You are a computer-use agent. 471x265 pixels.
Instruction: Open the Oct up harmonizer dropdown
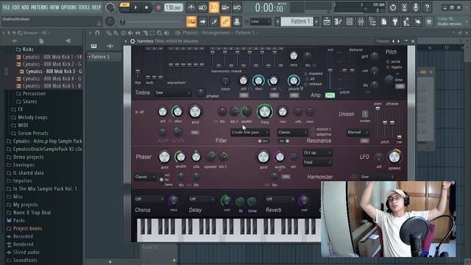[317, 152]
